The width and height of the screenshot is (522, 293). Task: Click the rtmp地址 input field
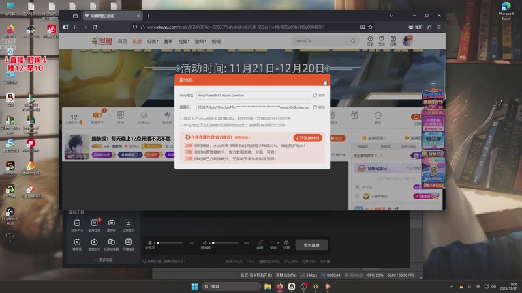(x=253, y=95)
